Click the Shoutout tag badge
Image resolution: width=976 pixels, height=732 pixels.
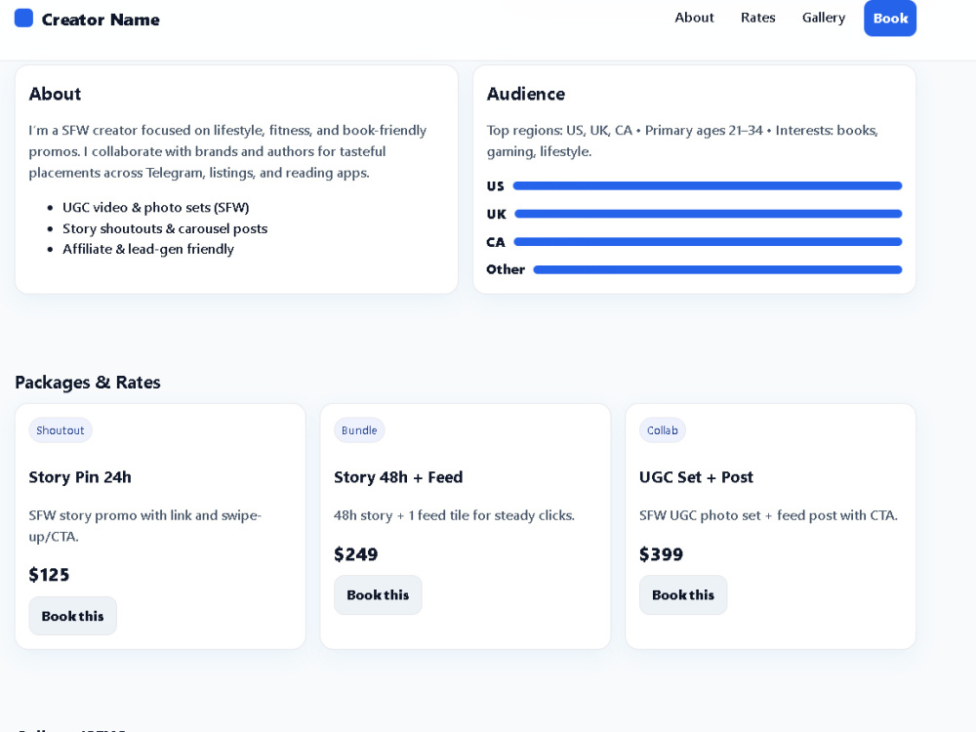tap(61, 430)
